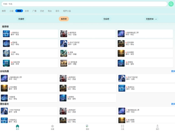The image size is (175, 131).
Task: Switch to the 历史 category tab
Action: click(x=42, y=11)
